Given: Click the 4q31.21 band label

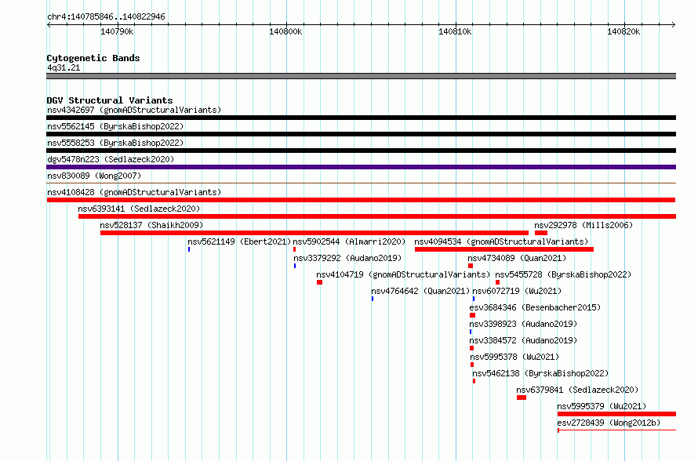Looking at the screenshot, I should point(64,67).
